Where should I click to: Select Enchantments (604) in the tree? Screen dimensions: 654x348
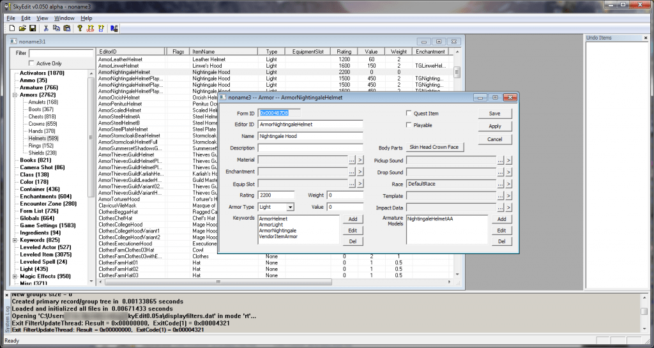pyautogui.click(x=46, y=196)
